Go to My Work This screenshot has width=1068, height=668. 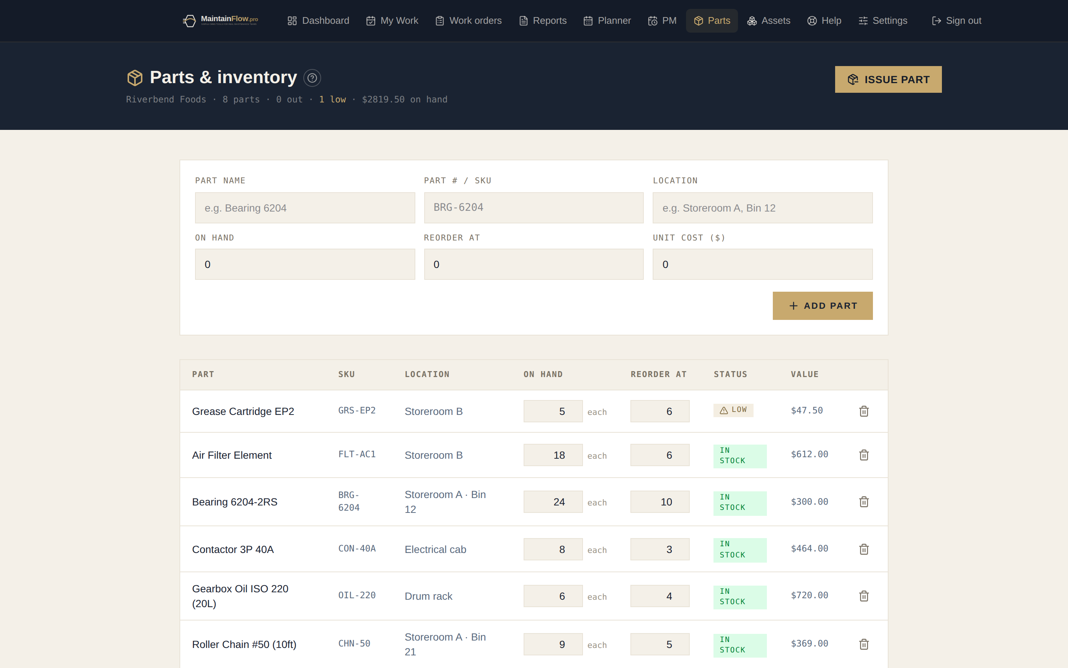point(392,21)
